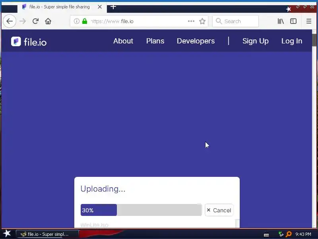This screenshot has height=239, width=318.
Task: Cancel the upload in progress
Action: coord(219,210)
